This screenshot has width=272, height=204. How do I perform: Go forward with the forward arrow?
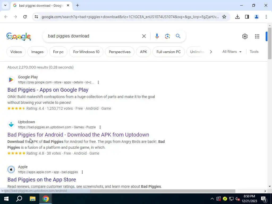click(15, 17)
